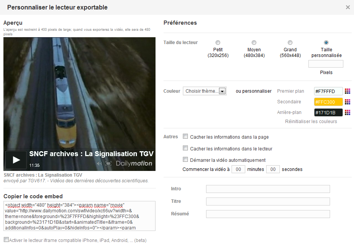Open the Secondaire color palette icon

click(x=348, y=102)
